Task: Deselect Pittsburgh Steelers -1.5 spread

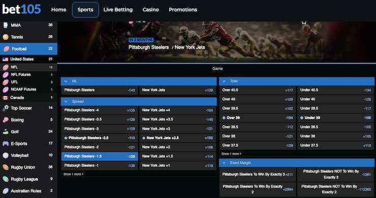Action: point(100,156)
